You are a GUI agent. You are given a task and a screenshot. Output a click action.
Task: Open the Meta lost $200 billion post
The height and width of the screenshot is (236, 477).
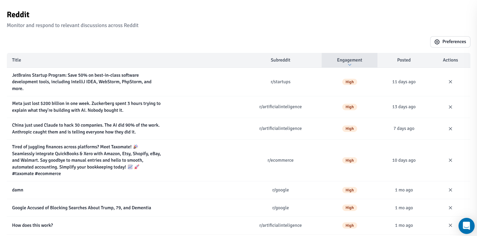(86, 107)
